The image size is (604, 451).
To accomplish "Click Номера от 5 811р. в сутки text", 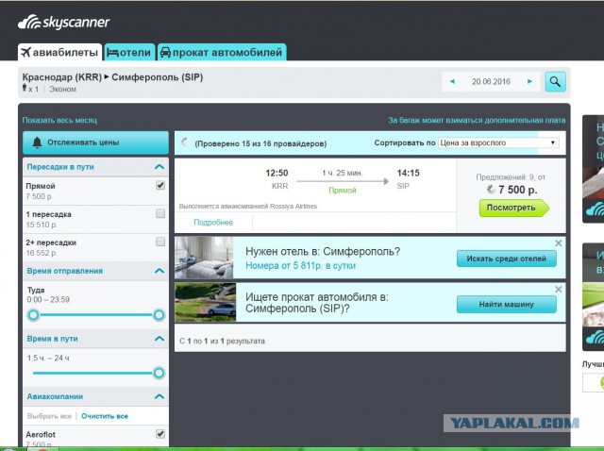I will click(300, 266).
